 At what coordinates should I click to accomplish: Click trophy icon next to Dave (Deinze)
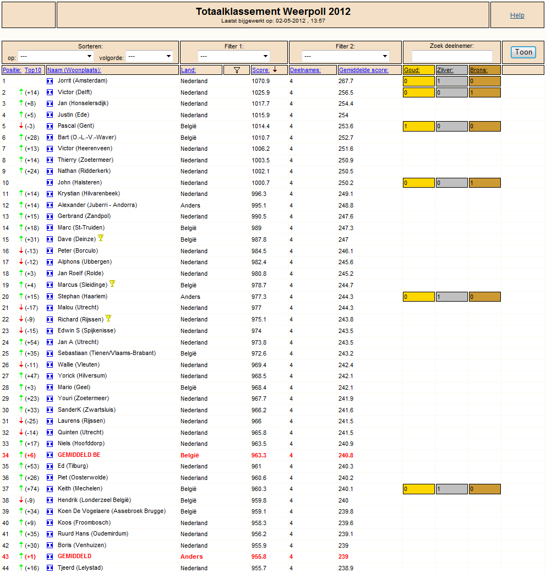[x=101, y=238]
